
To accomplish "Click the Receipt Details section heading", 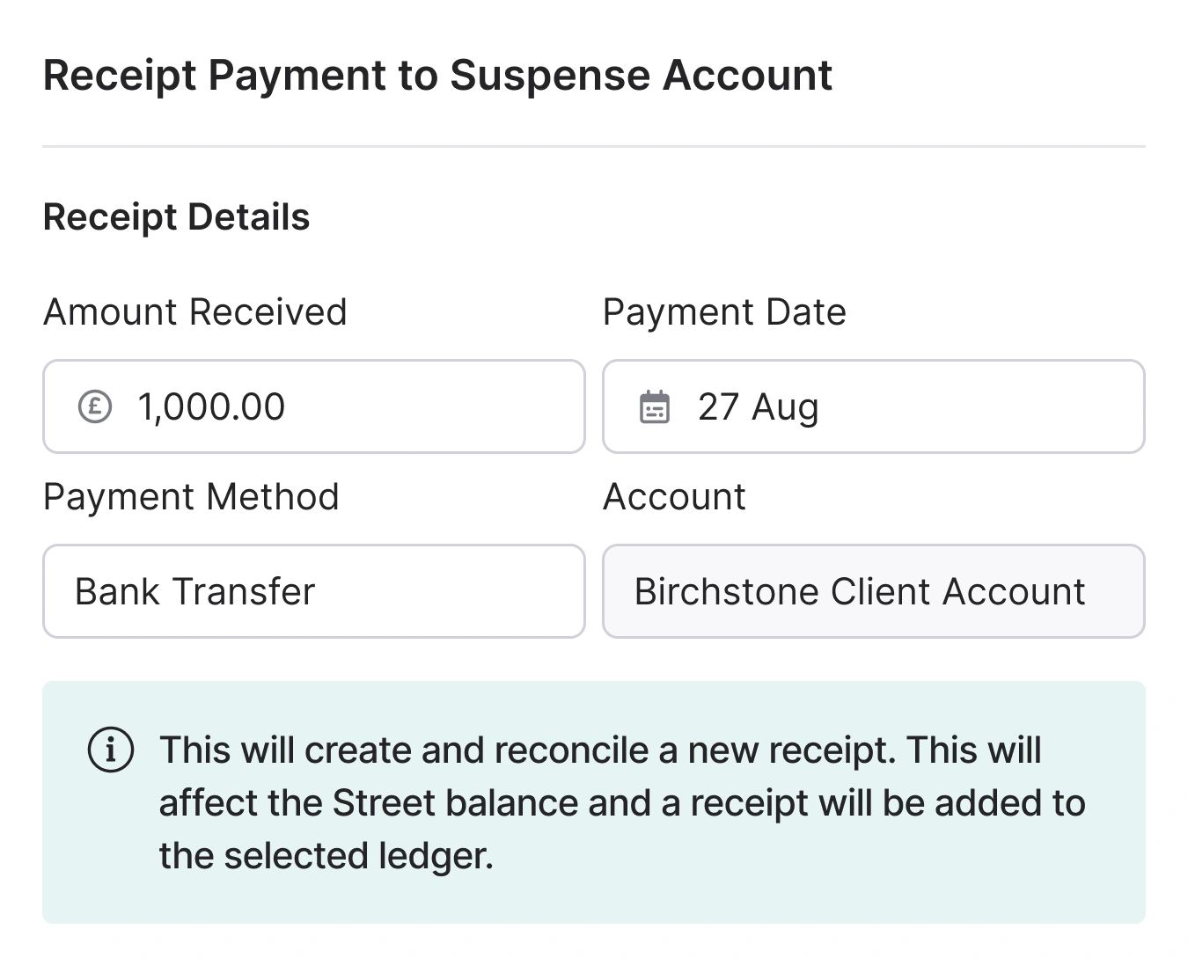I will point(176,217).
